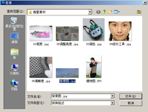This screenshot has height=112, width=148.
Task: Click the file name text 05清晰度.jpg
Action: pyautogui.click(x=41, y=81)
